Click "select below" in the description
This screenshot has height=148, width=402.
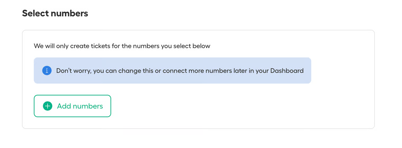click(192, 46)
